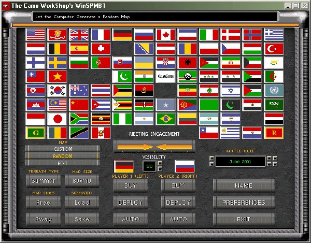
Task: Open the scenario Load button
Action: 82,203
